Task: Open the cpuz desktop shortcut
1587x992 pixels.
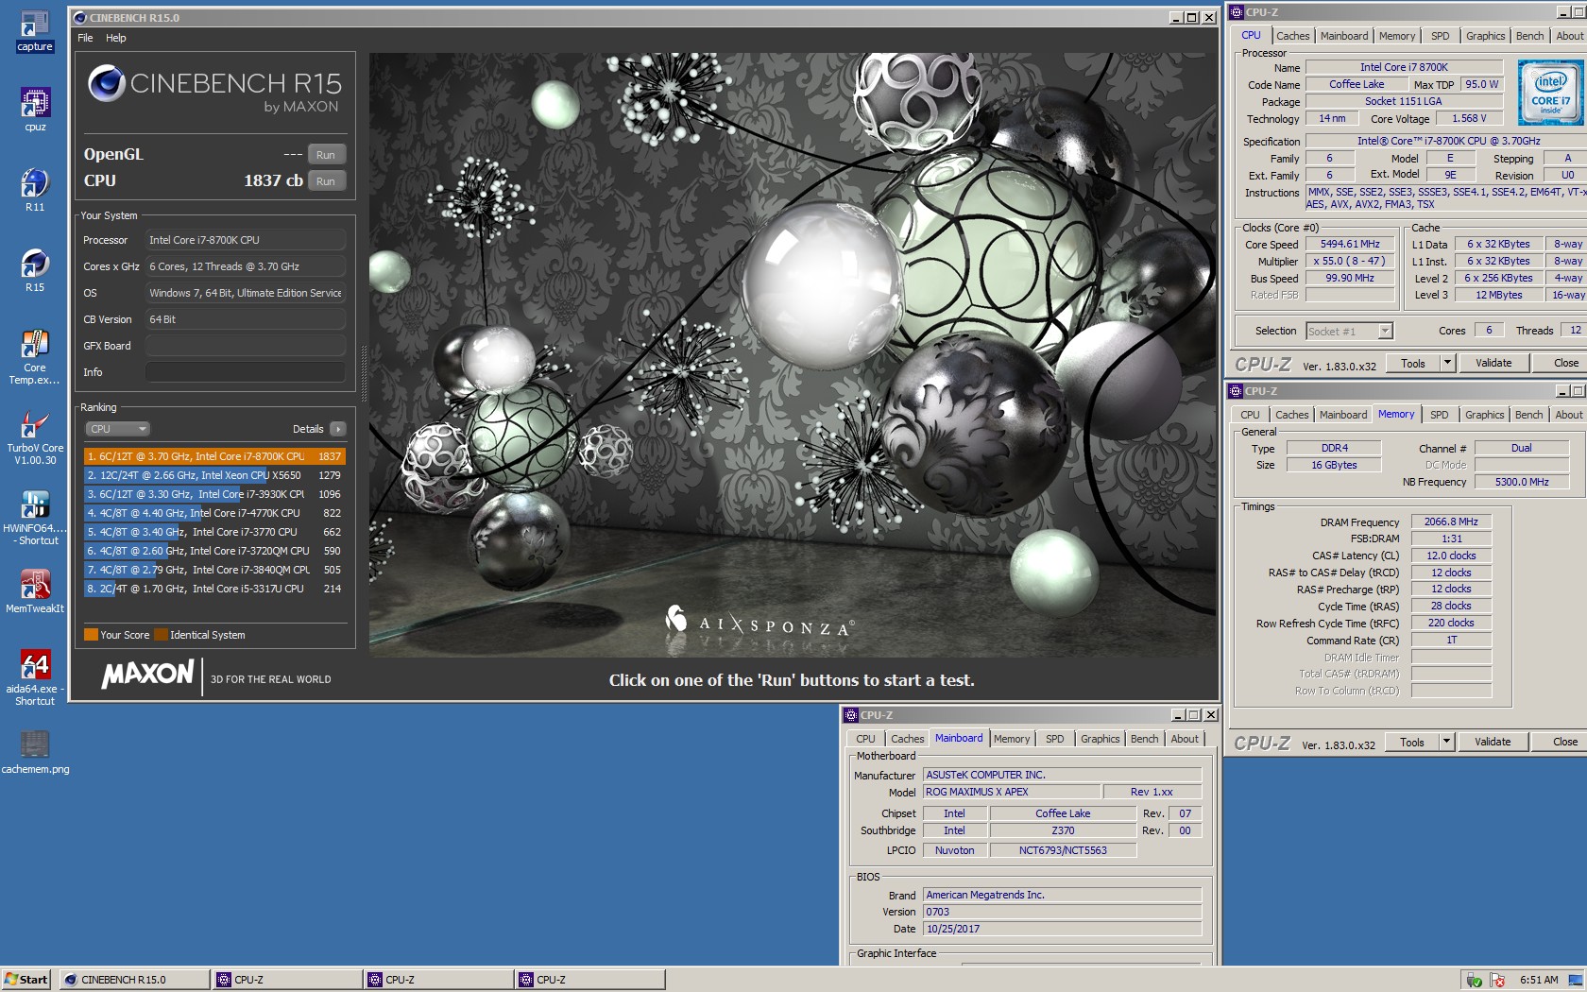Action: pyautogui.click(x=35, y=104)
